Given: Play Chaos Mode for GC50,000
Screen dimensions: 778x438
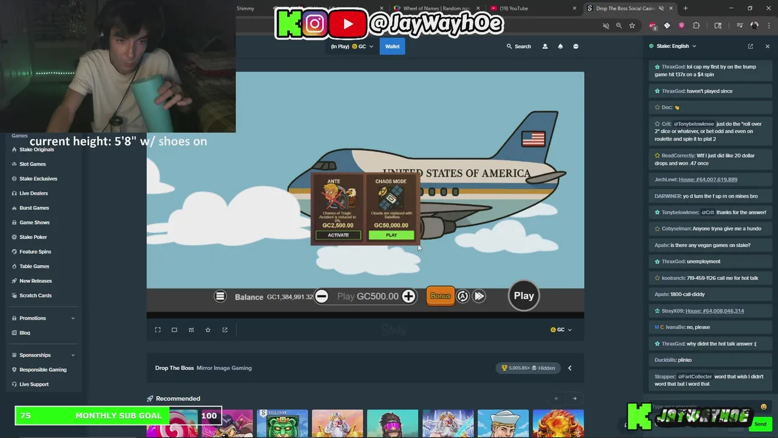Looking at the screenshot, I should [x=391, y=235].
